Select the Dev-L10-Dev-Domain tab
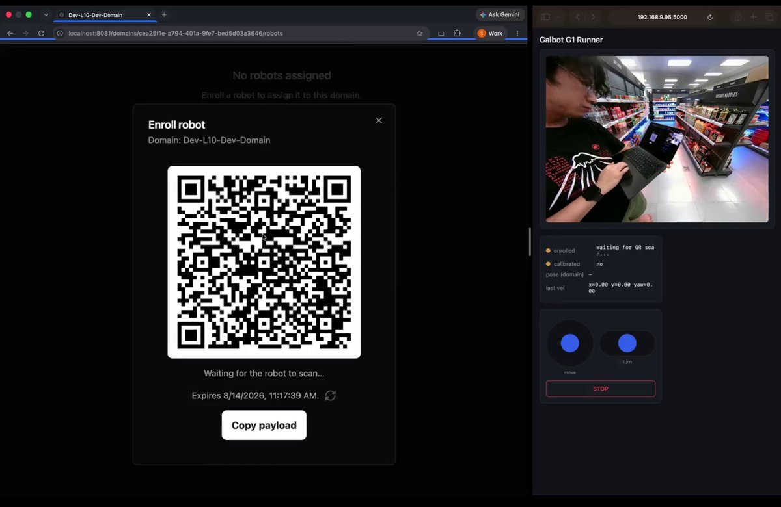 (104, 14)
